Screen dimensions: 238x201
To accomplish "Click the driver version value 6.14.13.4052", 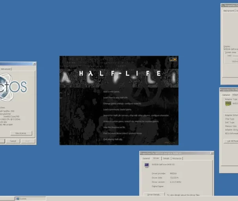I will (x=175, y=182).
